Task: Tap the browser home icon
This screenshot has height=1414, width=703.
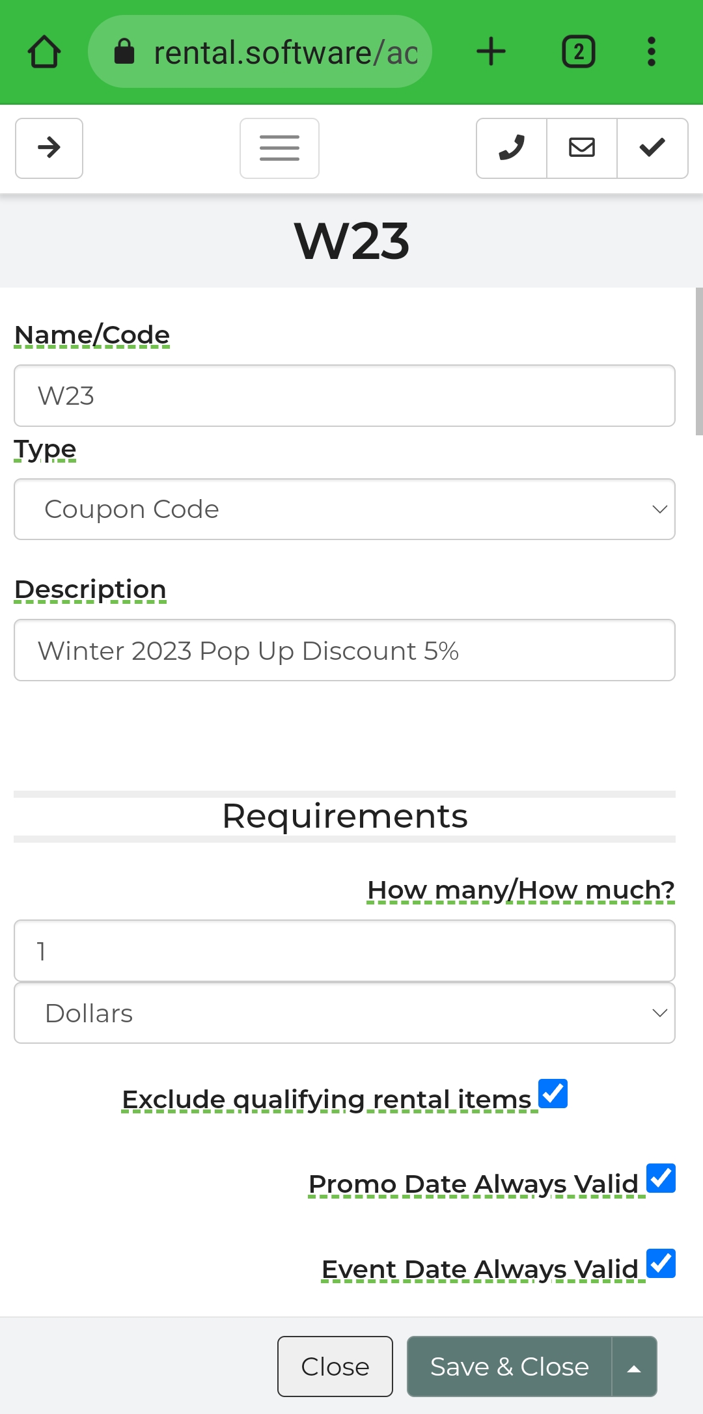Action: [44, 52]
